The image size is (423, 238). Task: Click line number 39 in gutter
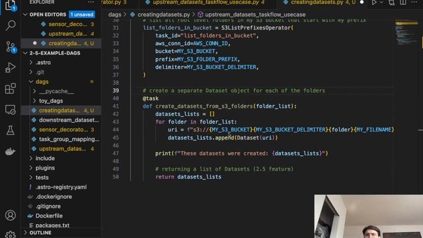pos(116,91)
